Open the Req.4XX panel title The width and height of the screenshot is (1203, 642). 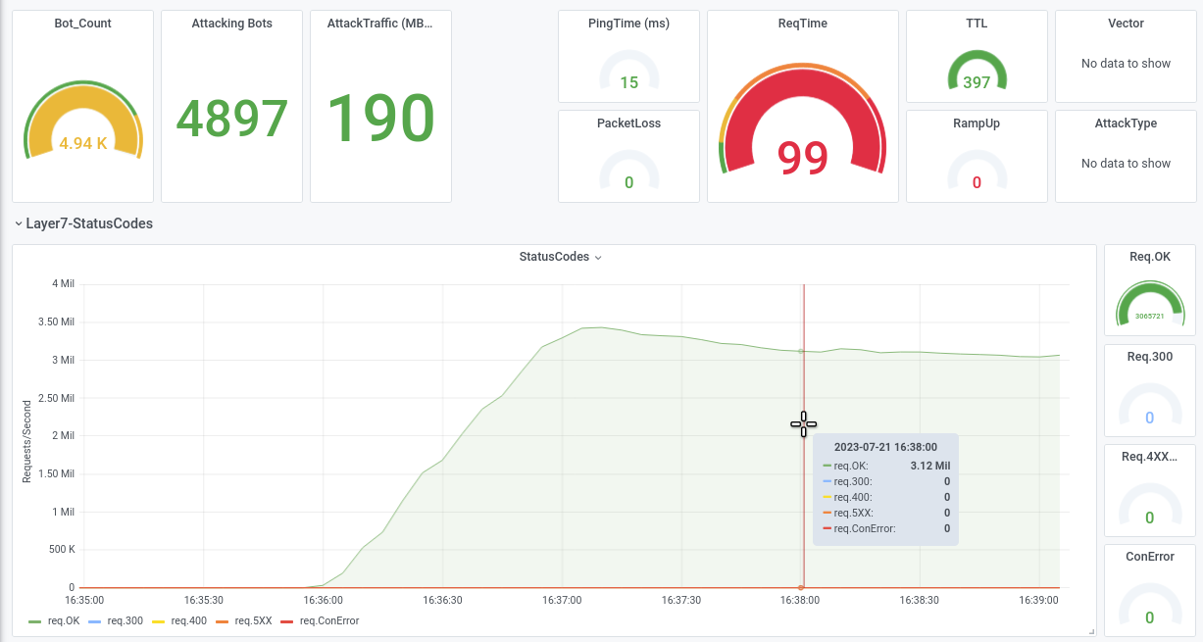1150,457
